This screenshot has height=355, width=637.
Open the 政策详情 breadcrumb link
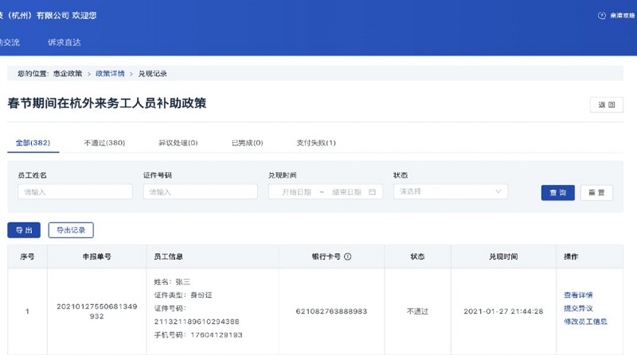[110, 73]
